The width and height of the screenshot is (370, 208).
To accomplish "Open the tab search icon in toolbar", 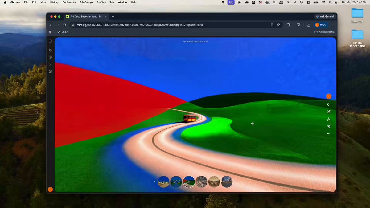I will [x=298, y=25].
